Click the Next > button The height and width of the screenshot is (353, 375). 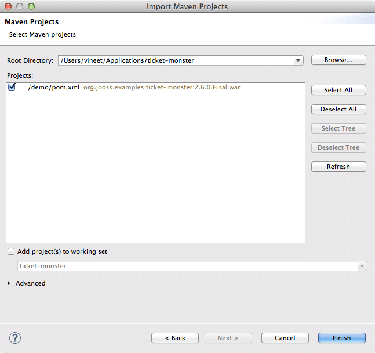click(228, 338)
